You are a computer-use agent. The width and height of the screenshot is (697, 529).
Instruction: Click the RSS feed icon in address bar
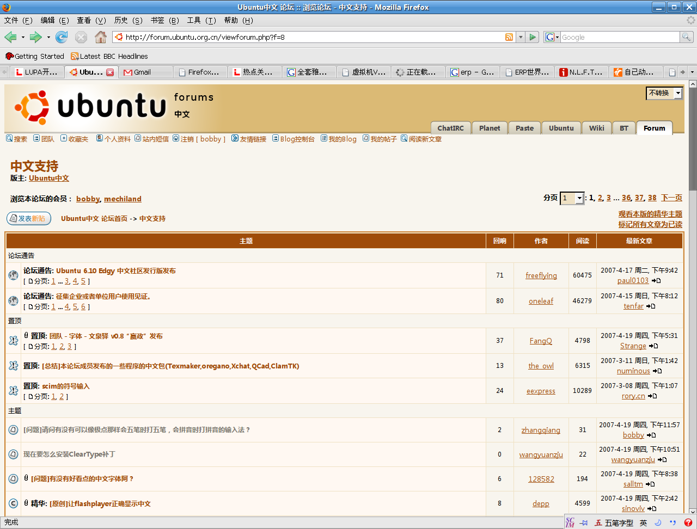coord(509,37)
